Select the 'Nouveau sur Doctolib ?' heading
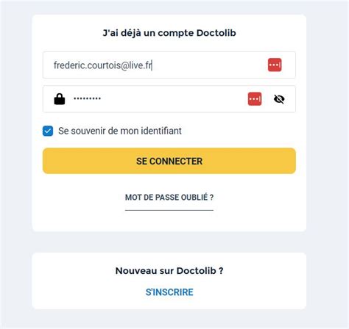 click(x=169, y=271)
